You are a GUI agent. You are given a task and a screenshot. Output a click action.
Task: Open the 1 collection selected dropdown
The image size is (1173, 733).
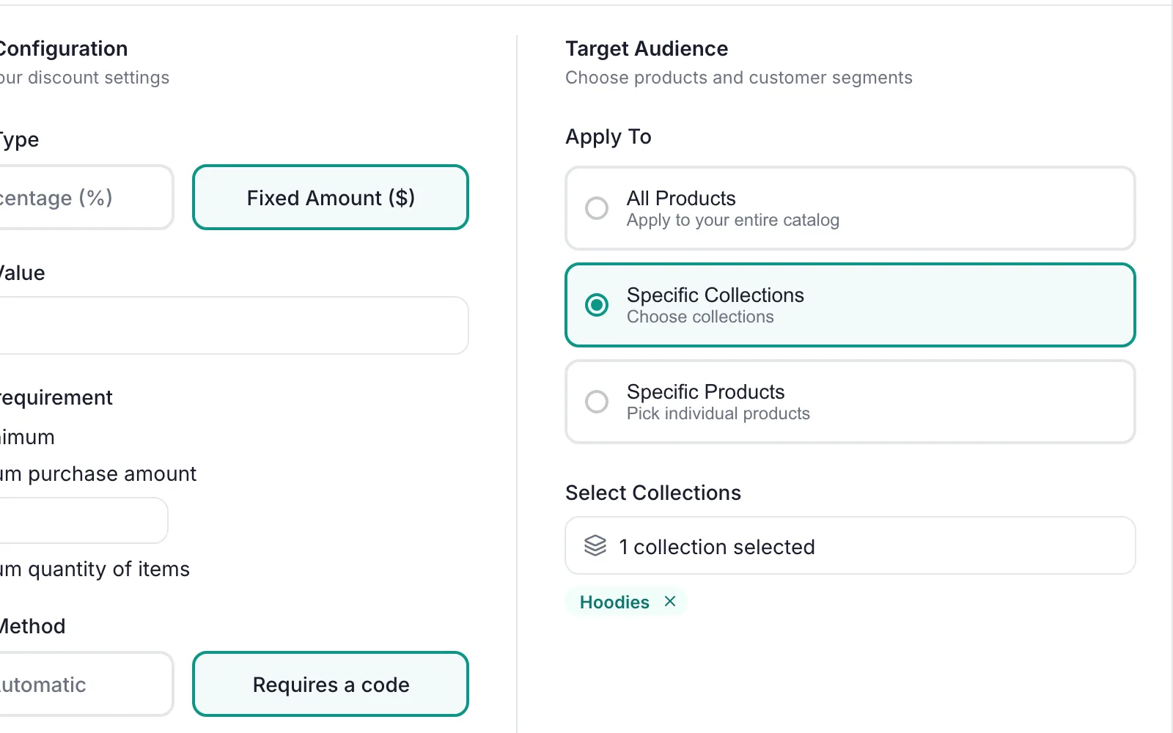[x=850, y=545]
